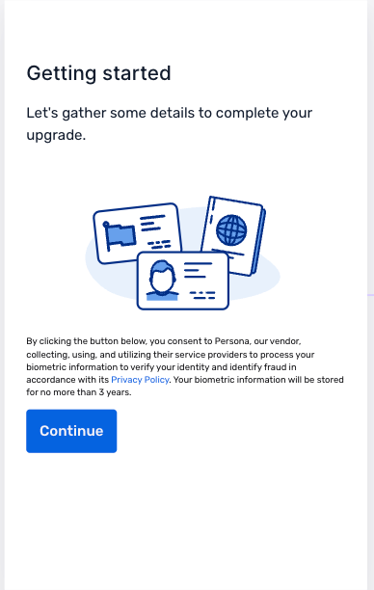Click the Getting started heading
374x590 pixels.
pyautogui.click(x=98, y=73)
